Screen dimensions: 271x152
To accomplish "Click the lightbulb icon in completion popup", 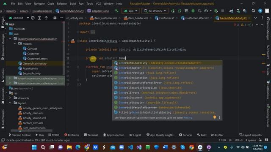I will (215, 117).
